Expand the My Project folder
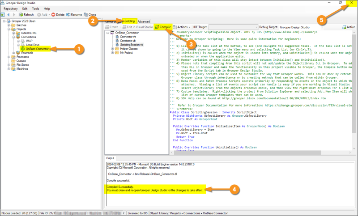The width and height of the screenshot is (358, 216). pos(112,53)
